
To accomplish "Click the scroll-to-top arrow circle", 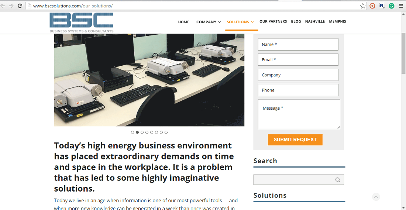I will [x=376, y=197].
